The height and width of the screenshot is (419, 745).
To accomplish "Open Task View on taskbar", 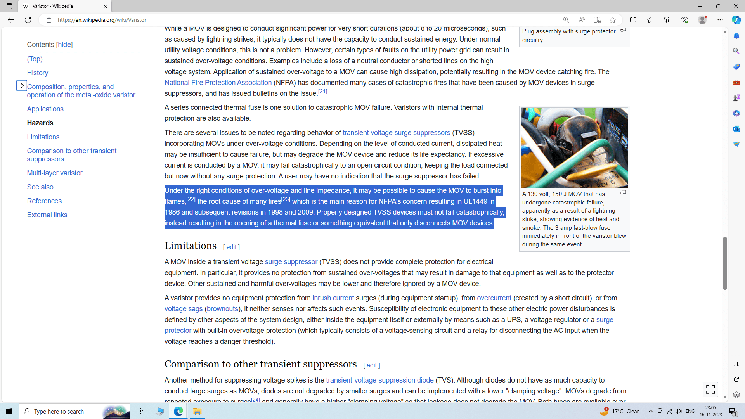I will click(140, 411).
